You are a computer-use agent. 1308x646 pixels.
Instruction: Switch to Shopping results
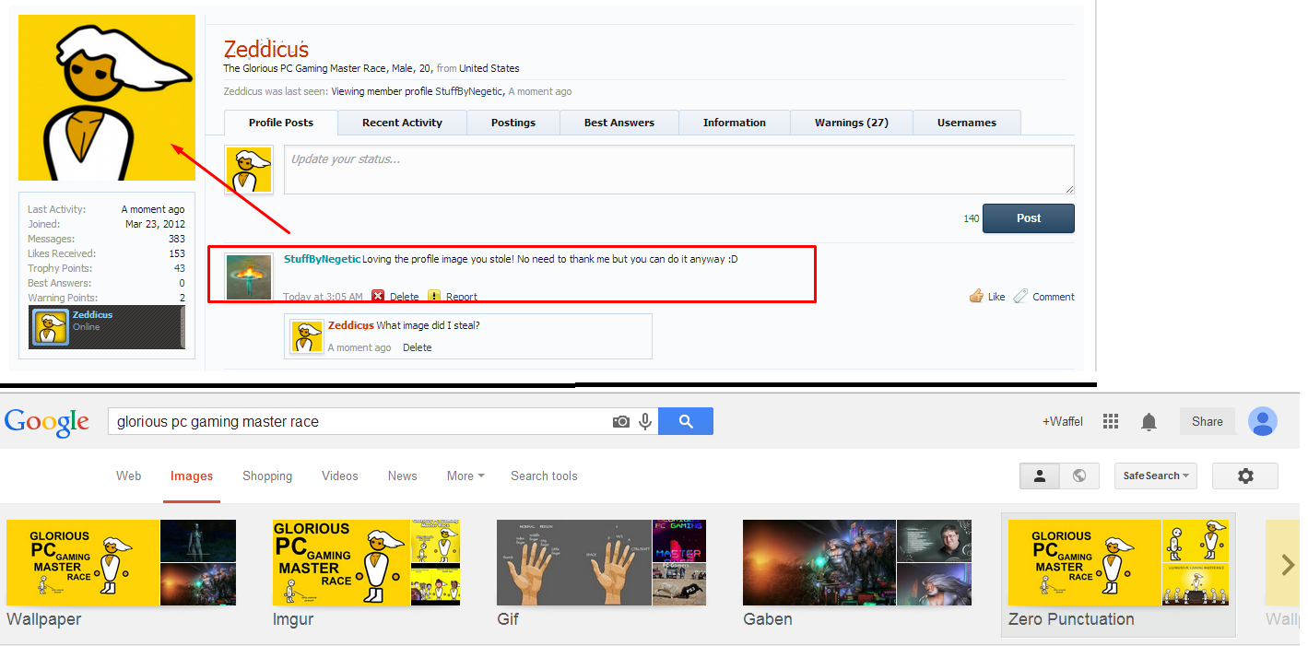pyautogui.click(x=267, y=476)
